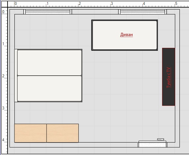
Task: Select the upper mattress of the bed
Action: (x=50, y=63)
